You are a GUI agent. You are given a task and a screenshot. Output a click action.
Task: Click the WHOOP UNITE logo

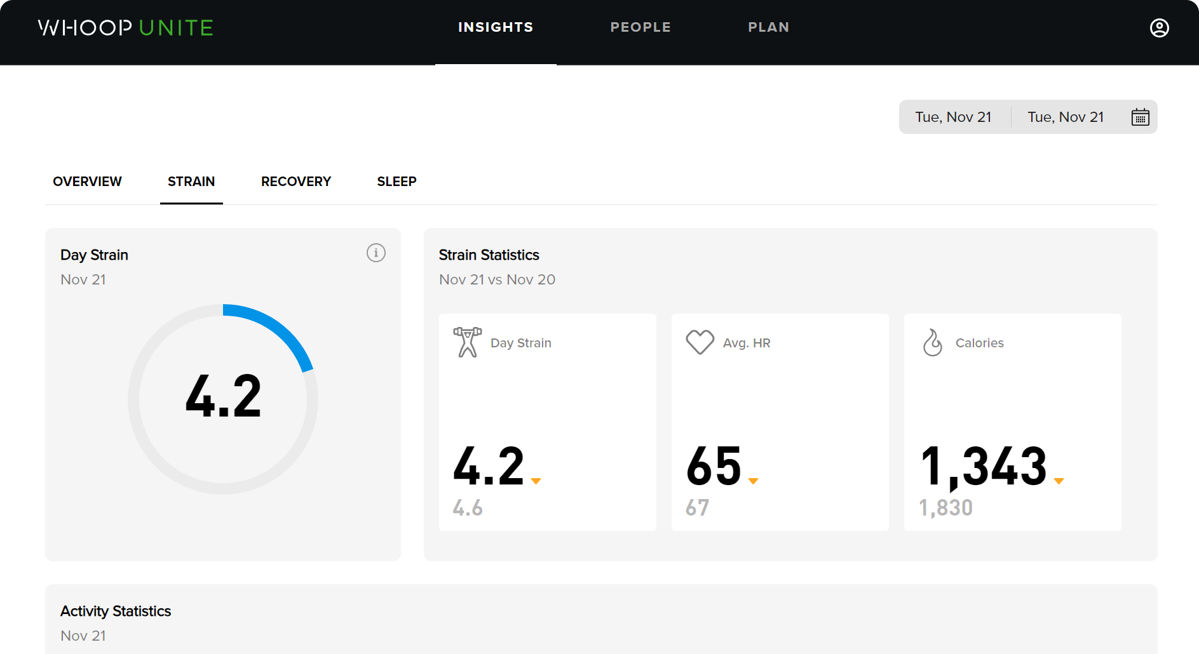point(125,28)
